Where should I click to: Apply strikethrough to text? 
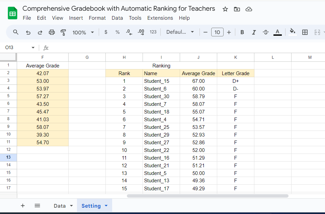[x=265, y=32]
